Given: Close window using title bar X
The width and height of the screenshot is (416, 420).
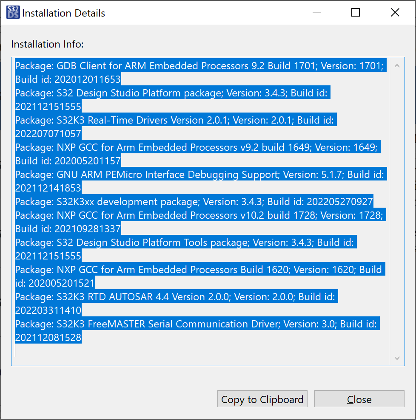Looking at the screenshot, I should (x=395, y=12).
